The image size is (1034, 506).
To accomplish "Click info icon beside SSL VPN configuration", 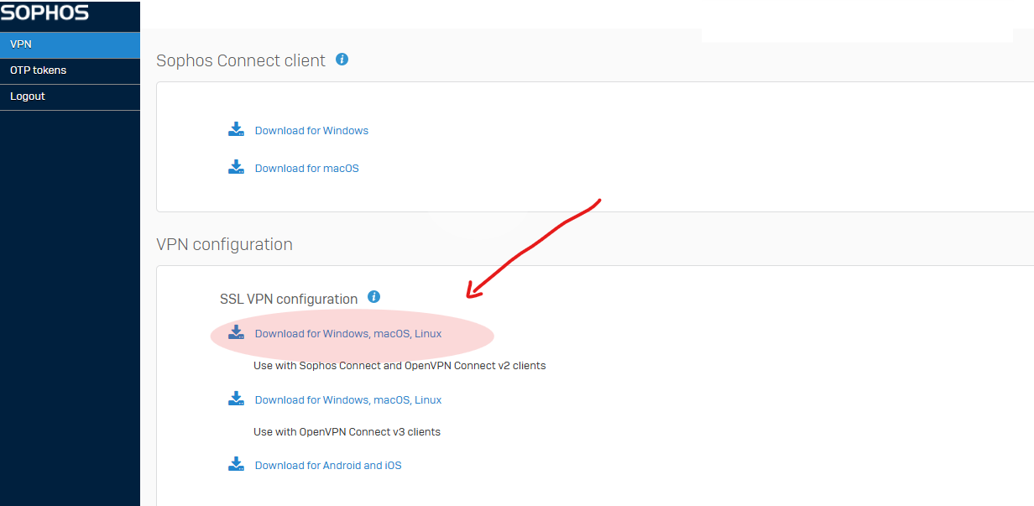I will 374,297.
